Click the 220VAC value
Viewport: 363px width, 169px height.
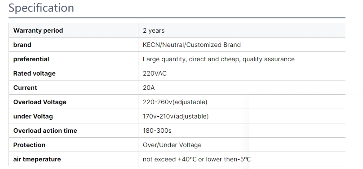coord(155,73)
